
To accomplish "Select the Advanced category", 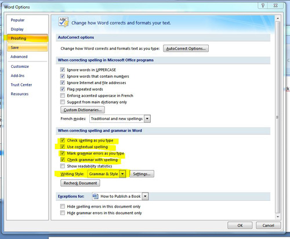I will point(19,57).
